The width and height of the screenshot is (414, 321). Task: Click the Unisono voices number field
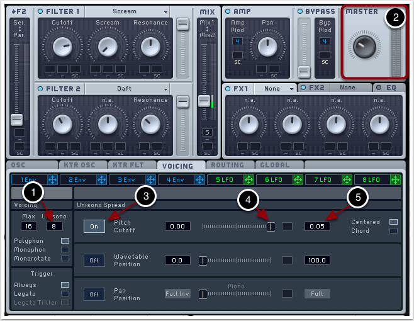coord(54,226)
